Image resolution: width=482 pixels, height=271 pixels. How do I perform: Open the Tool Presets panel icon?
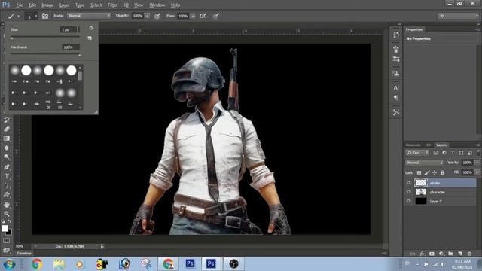click(x=396, y=112)
